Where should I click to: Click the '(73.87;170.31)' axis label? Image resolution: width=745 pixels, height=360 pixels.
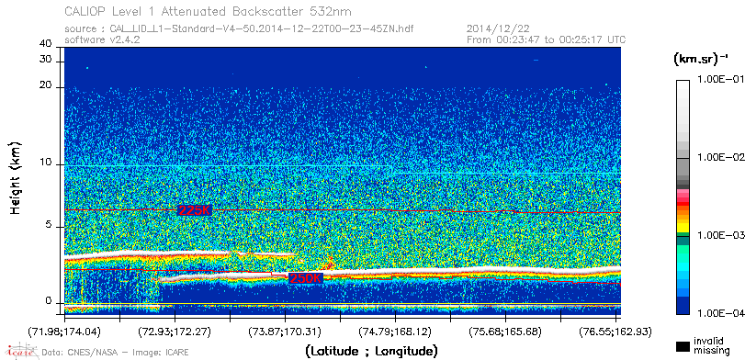click(x=285, y=331)
